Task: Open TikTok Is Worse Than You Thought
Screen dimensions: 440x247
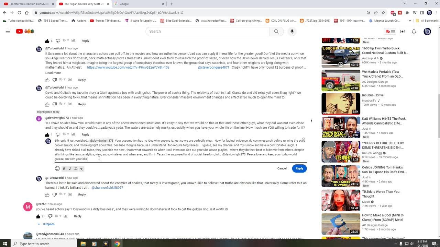Action: [x=381, y=194]
